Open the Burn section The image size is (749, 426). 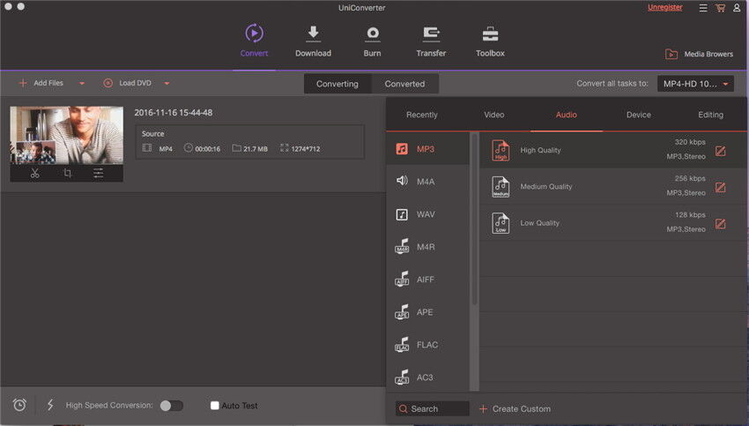tap(372, 41)
